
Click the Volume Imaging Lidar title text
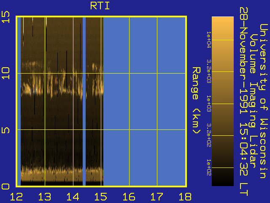[254, 101]
